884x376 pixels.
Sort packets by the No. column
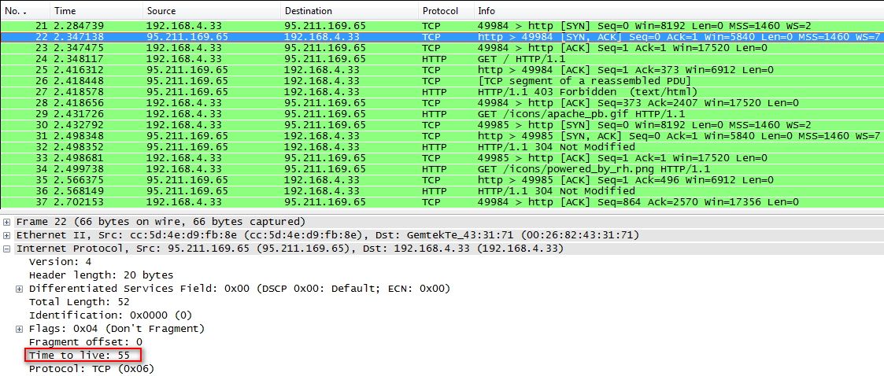(16, 11)
